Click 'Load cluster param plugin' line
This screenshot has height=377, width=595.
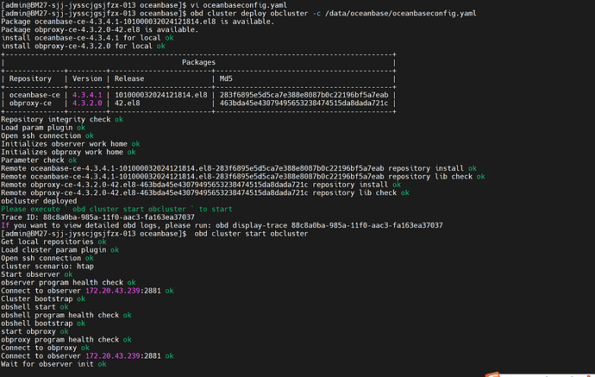(60, 250)
